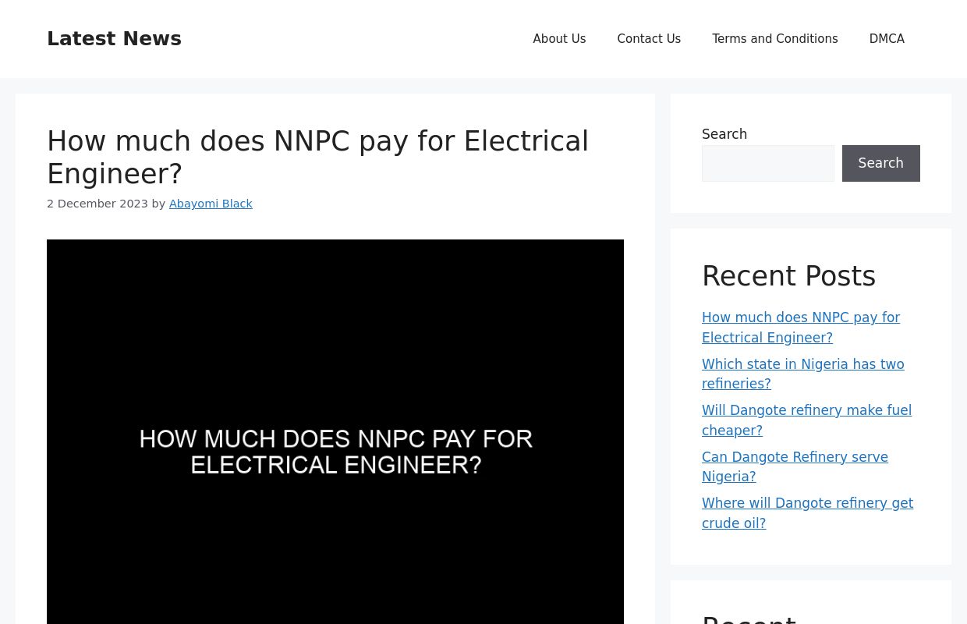Click the featured article image

(x=335, y=431)
